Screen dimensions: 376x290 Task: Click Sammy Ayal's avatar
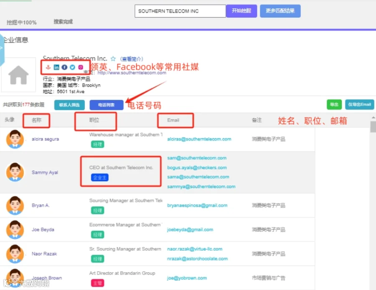point(15,172)
